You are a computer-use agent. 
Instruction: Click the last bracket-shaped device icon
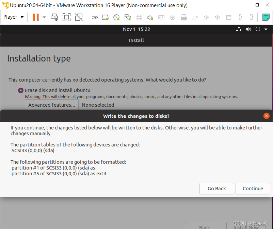(252, 17)
